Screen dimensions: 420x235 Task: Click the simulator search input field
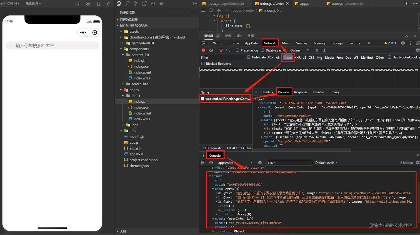tap(52, 46)
